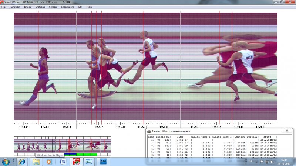Open the Scoreboard menu

coord(67,7)
